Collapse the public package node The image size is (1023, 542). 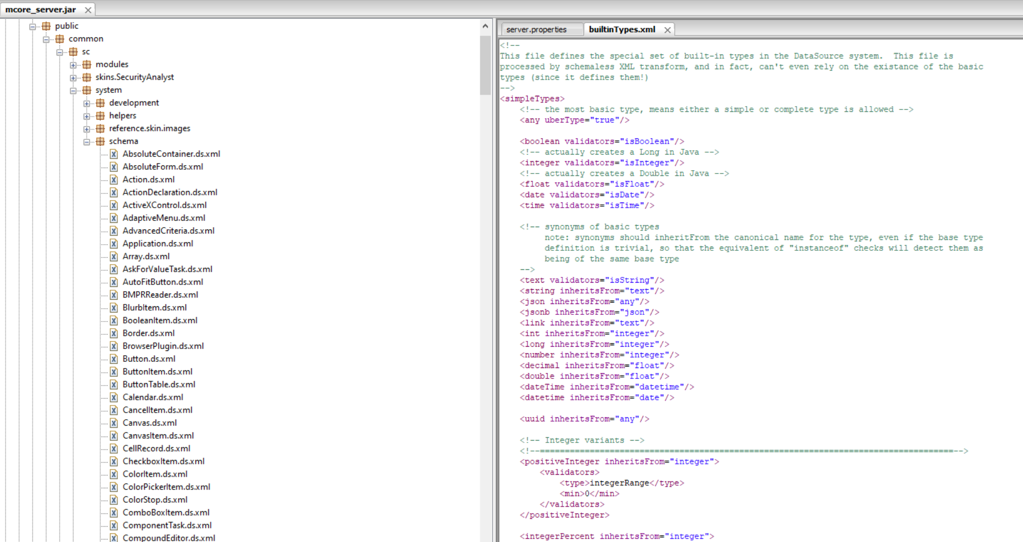pos(33,27)
